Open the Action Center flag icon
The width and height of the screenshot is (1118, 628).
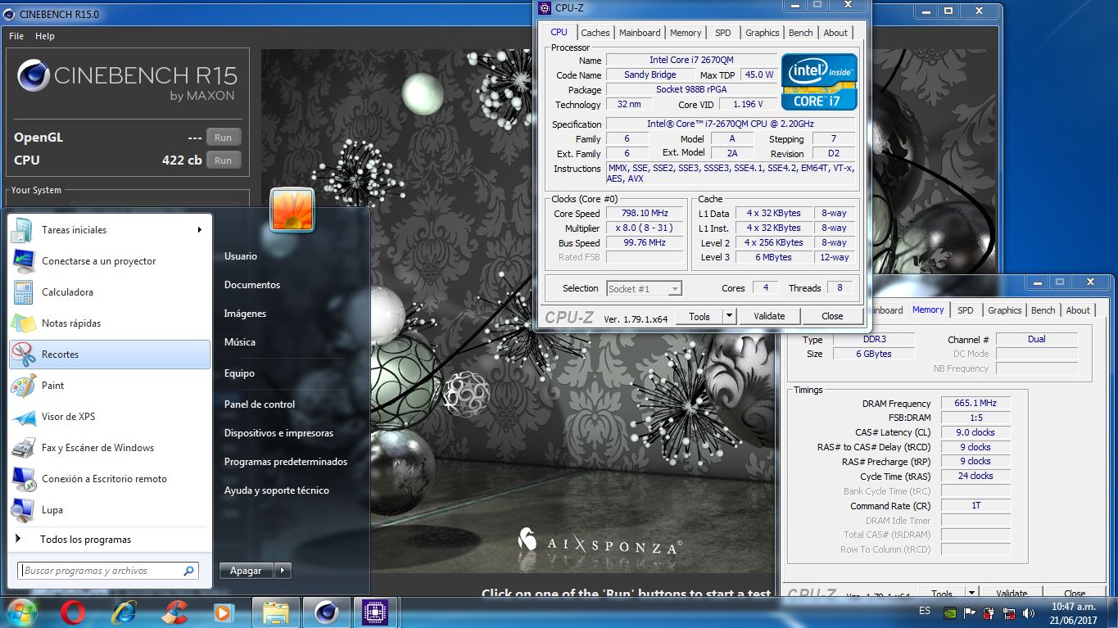point(971,612)
